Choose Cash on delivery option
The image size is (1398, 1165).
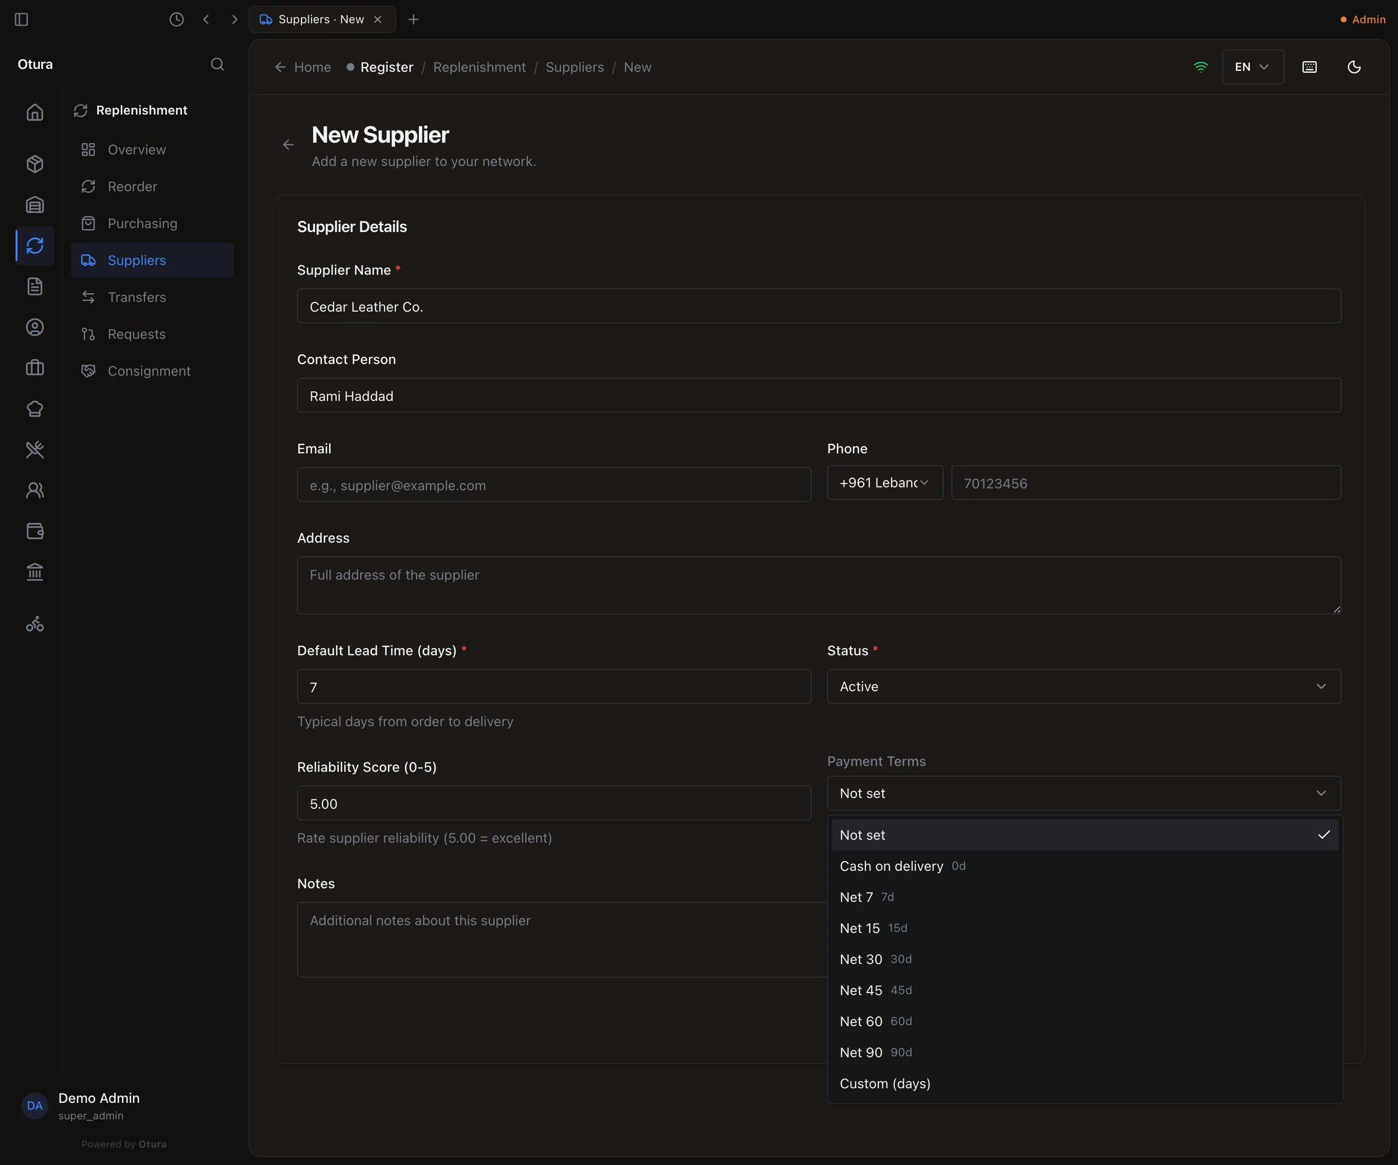(x=1084, y=866)
